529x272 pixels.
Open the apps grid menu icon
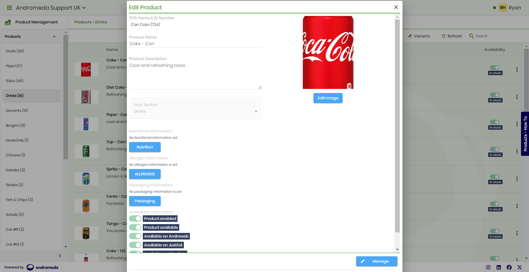tap(9, 8)
